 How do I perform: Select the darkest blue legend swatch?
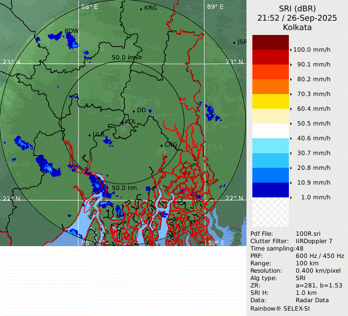click(x=270, y=190)
